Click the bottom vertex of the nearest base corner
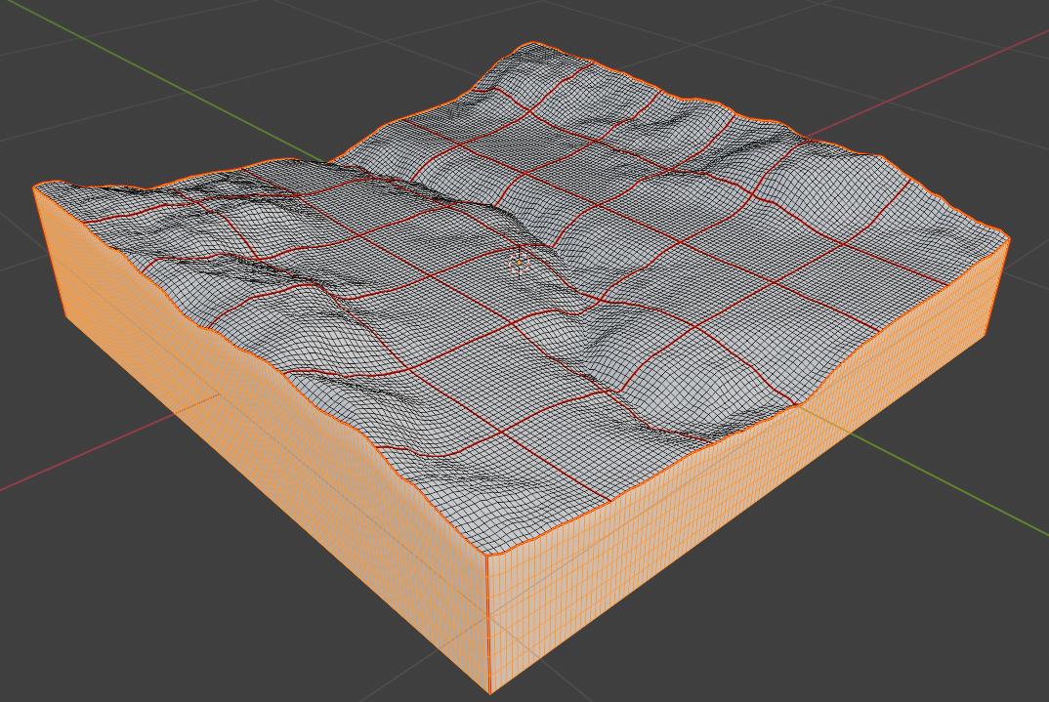This screenshot has width=1049, height=702. click(x=489, y=694)
